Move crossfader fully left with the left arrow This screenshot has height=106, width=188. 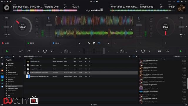(80, 51)
